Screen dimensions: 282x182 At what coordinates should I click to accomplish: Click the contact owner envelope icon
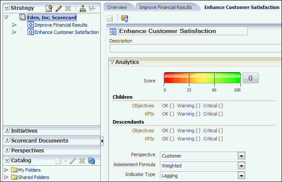click(125, 18)
